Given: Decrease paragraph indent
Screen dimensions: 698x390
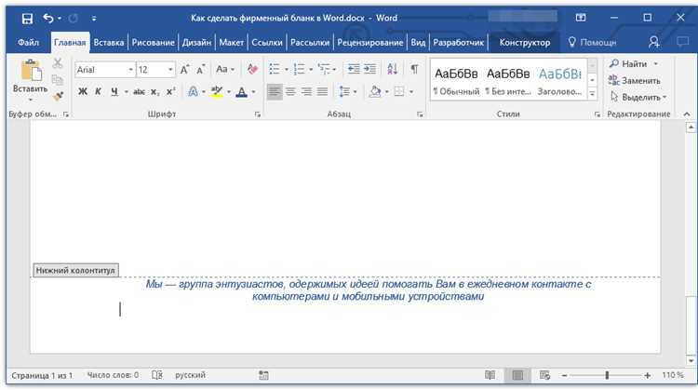Looking at the screenshot, I should pos(354,69).
